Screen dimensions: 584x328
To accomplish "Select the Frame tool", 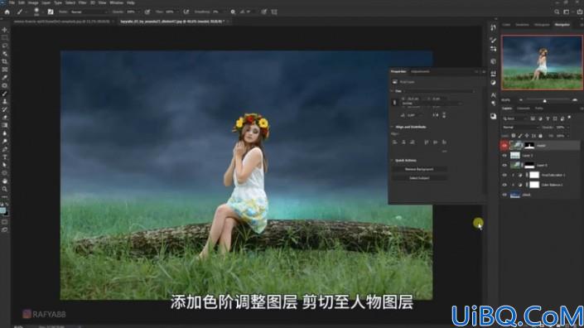I will pos(4,70).
